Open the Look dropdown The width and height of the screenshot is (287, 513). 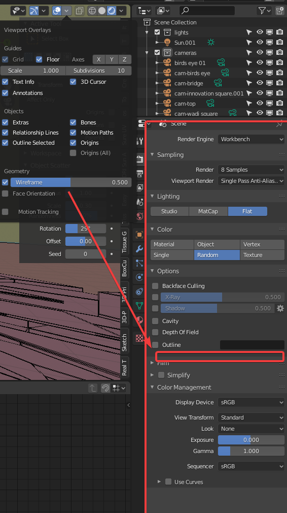[x=251, y=429]
